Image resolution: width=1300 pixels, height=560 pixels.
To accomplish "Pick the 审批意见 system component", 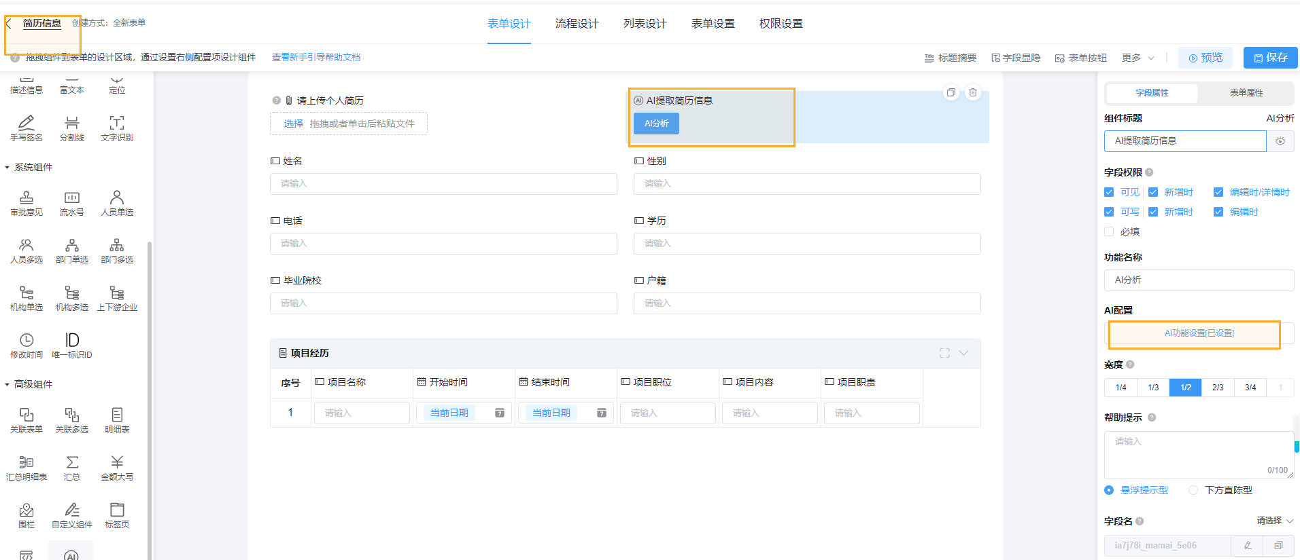I will click(27, 202).
